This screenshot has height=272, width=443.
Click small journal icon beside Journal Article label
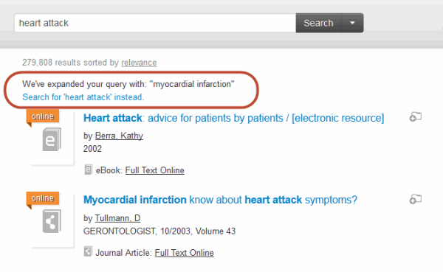pos(88,251)
